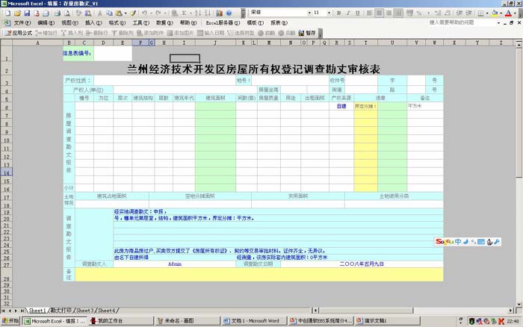The image size is (523, 327).
Task: Expand the font size dropdown showing 11
Action: [329, 13]
